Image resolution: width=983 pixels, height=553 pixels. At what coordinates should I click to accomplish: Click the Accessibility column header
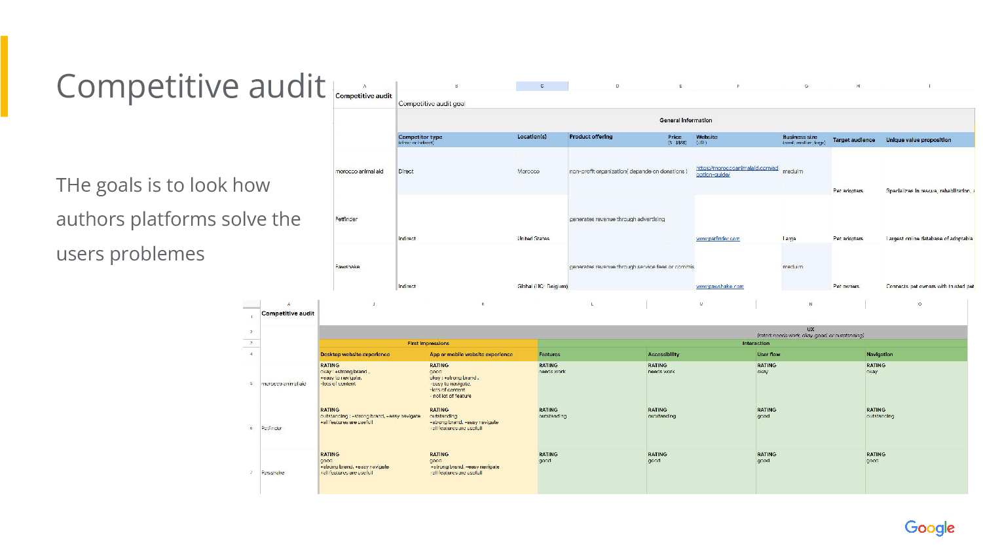pyautogui.click(x=663, y=355)
